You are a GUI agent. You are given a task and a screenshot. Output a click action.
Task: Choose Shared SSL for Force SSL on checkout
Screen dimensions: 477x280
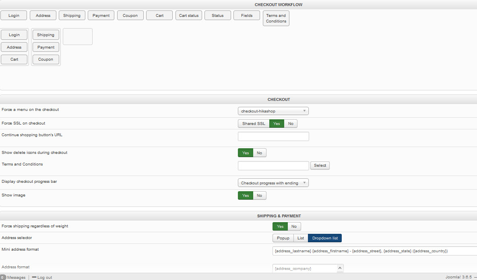pos(254,124)
